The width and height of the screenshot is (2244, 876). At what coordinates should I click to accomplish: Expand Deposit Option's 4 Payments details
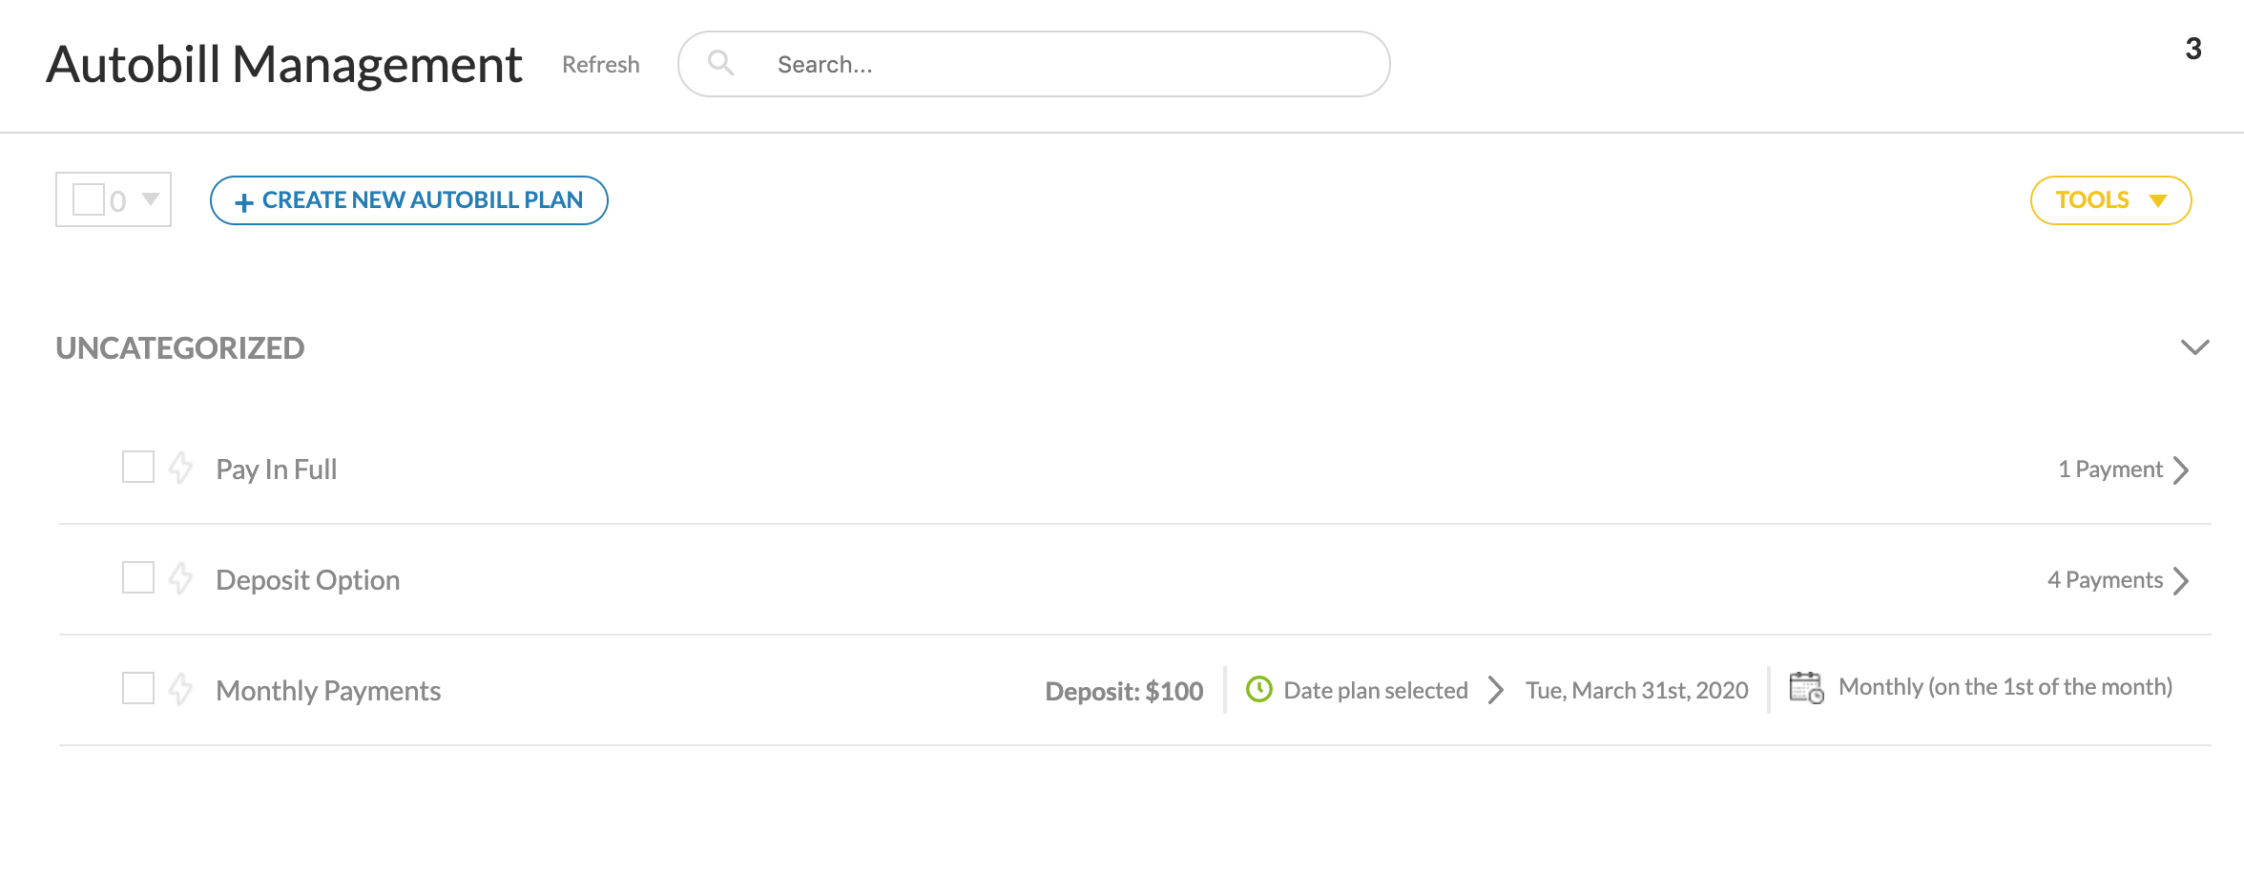[2180, 580]
